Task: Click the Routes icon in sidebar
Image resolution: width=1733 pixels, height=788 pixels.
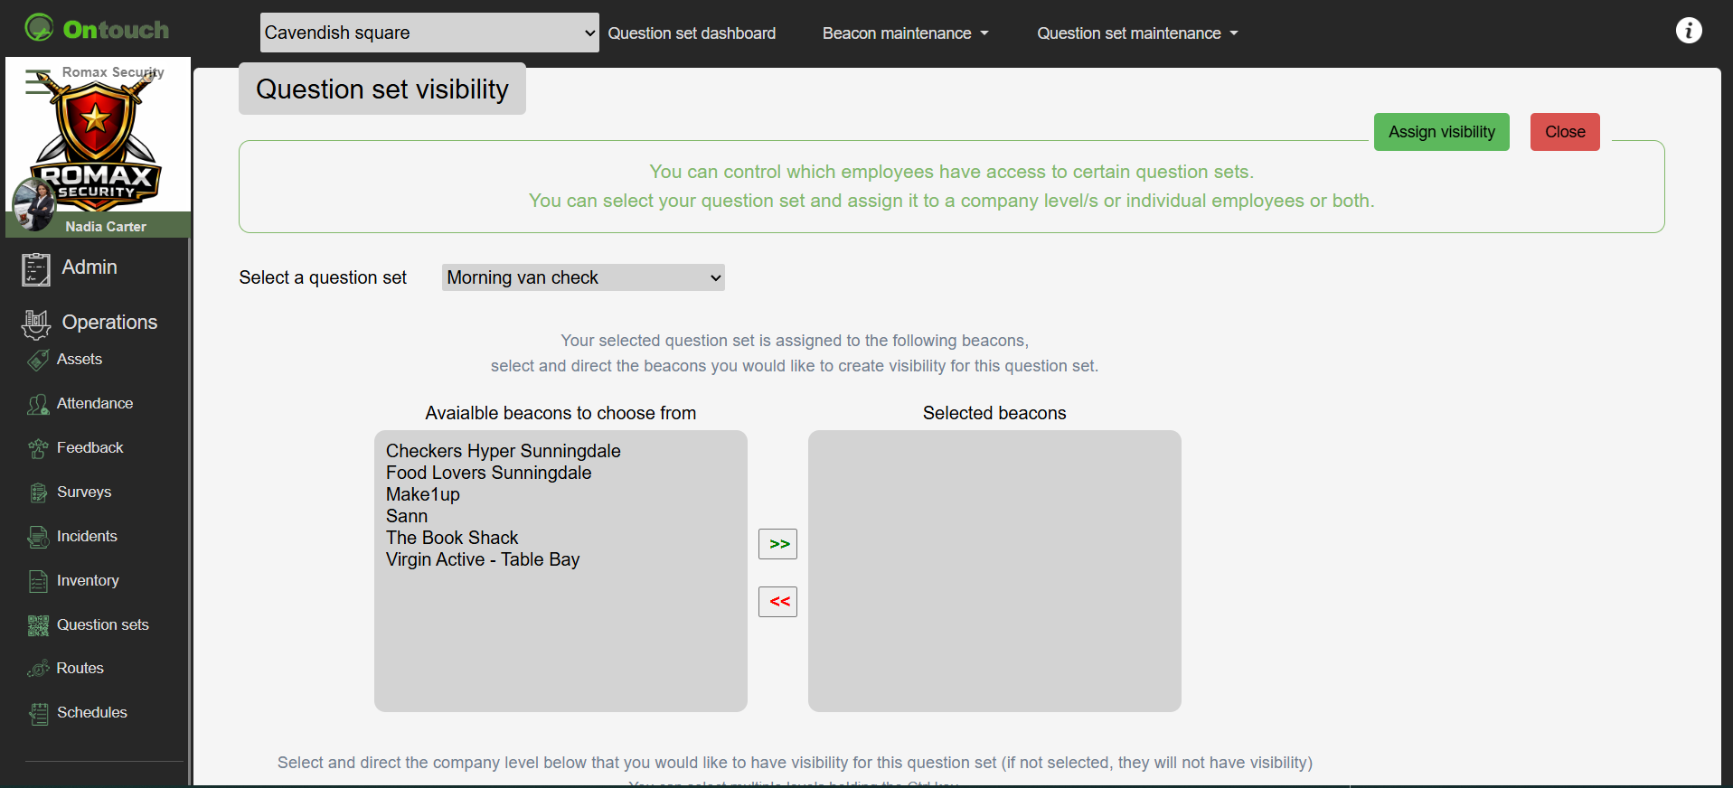Action: pyautogui.click(x=38, y=669)
